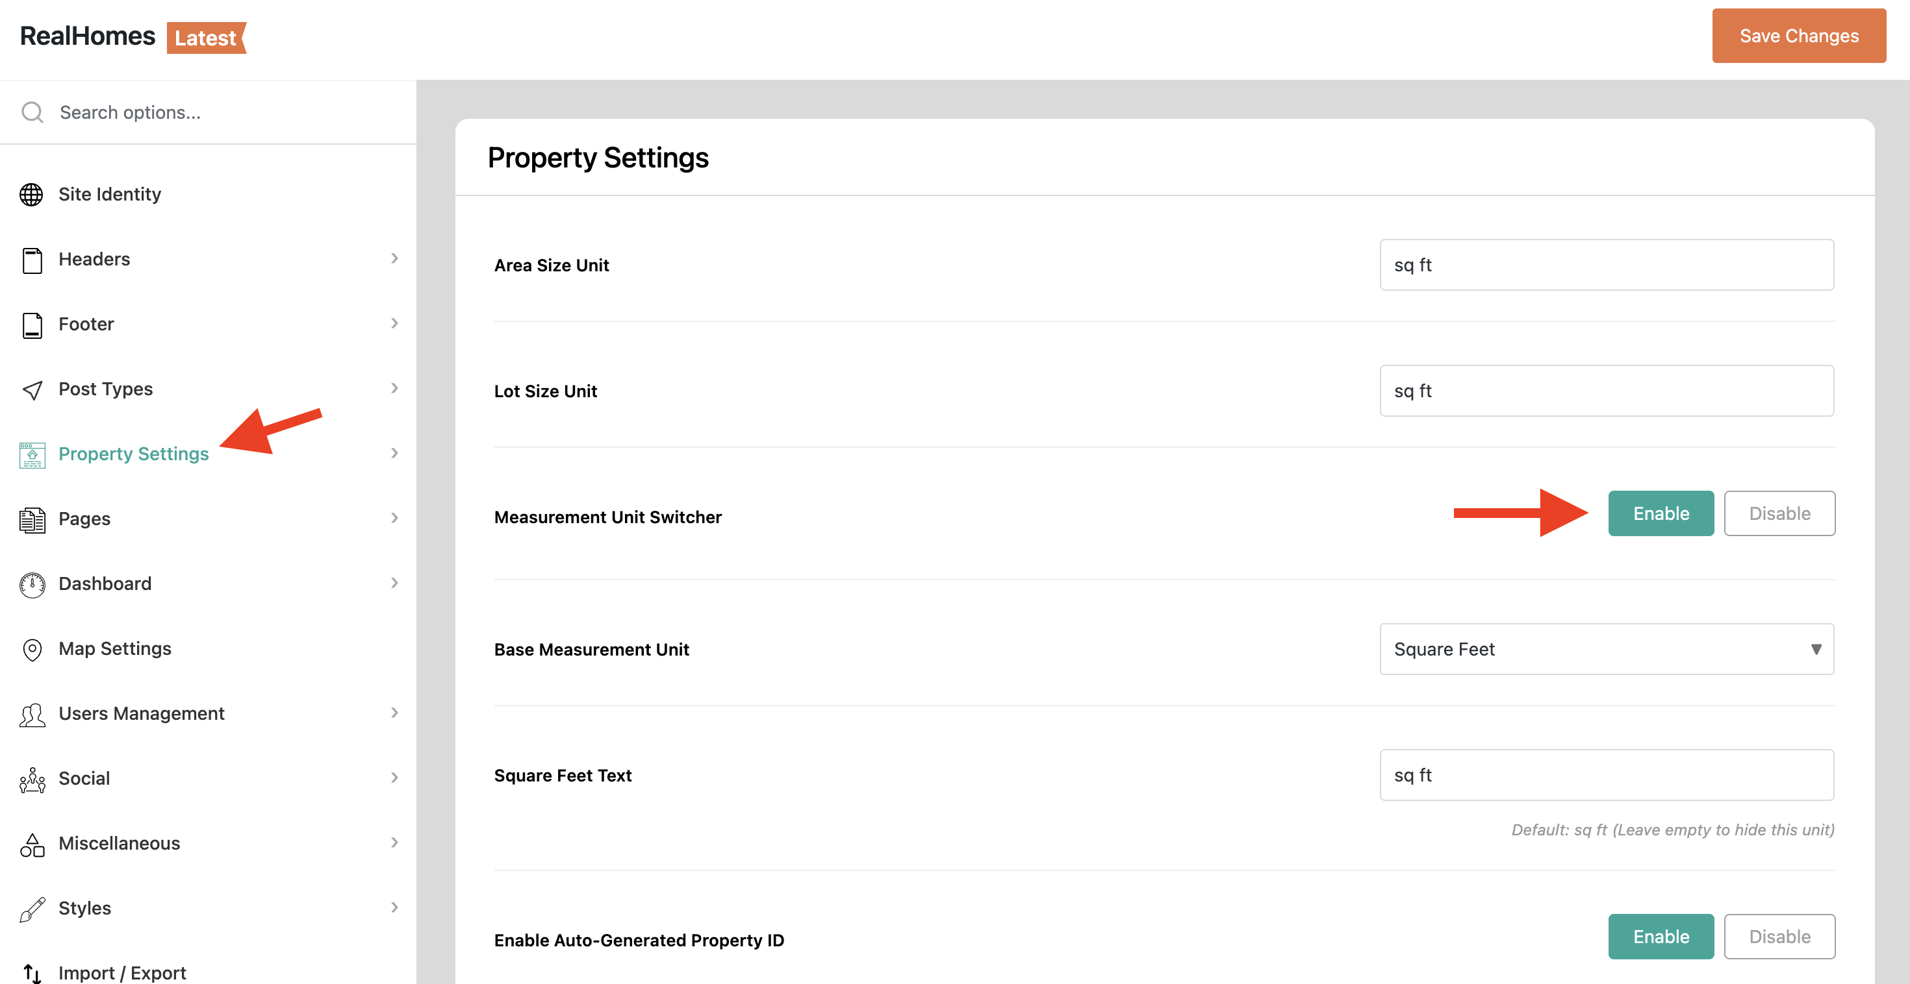Open Import / Export settings
The height and width of the screenshot is (984, 1910).
point(121,972)
